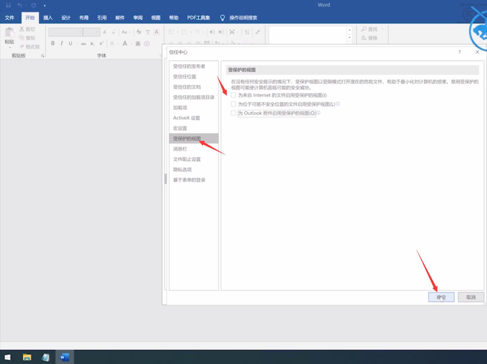487x364 pixels.
Task: Open the PDF工具集 tab
Action: (x=198, y=18)
